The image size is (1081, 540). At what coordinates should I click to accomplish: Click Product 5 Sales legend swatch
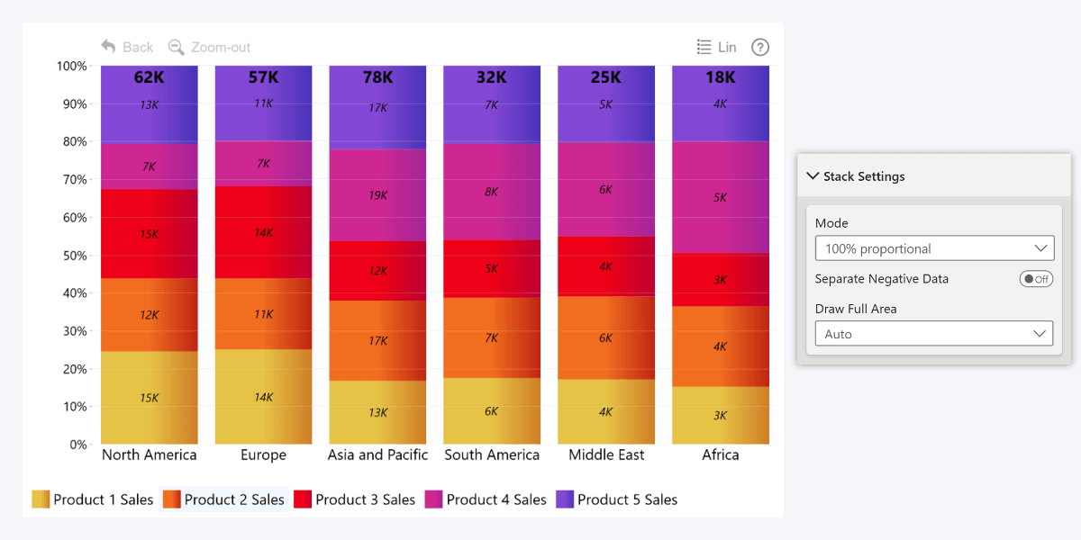tap(565, 499)
